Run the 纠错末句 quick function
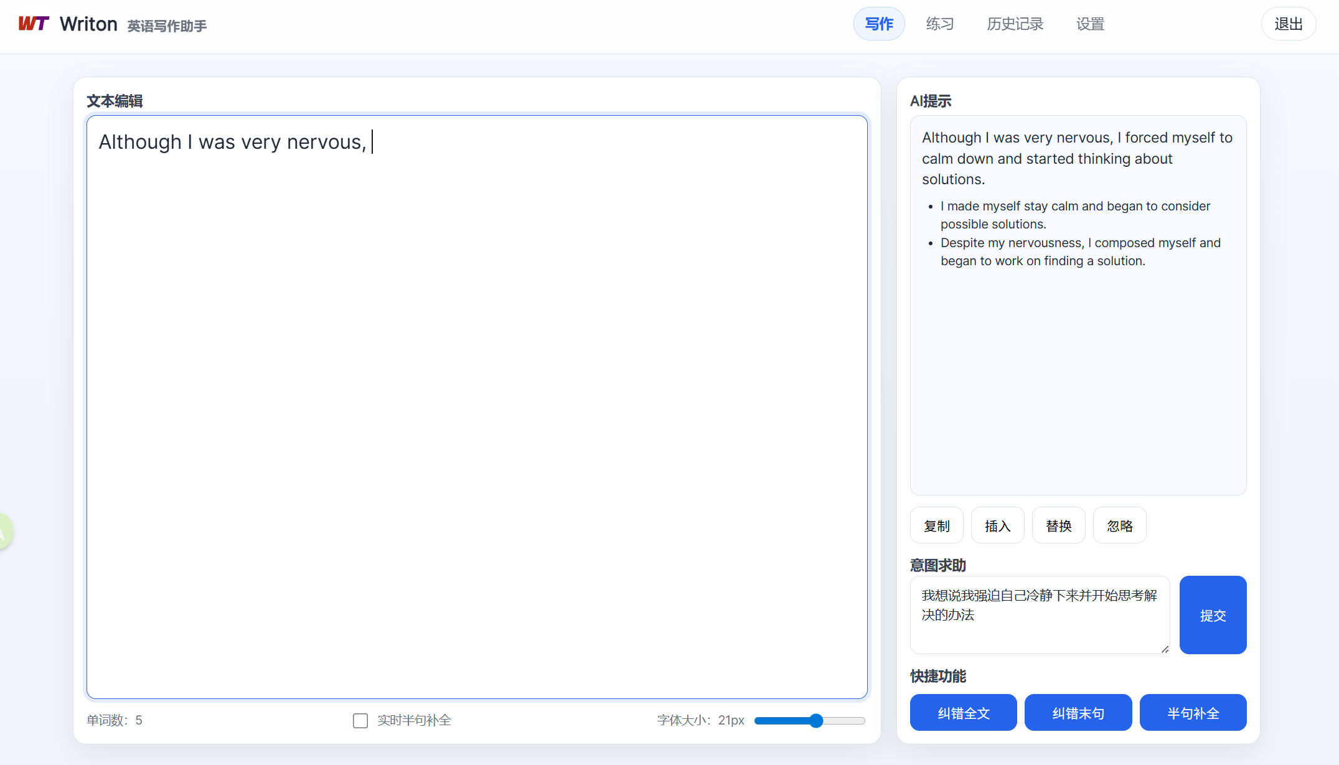The width and height of the screenshot is (1339, 765). 1078,713
